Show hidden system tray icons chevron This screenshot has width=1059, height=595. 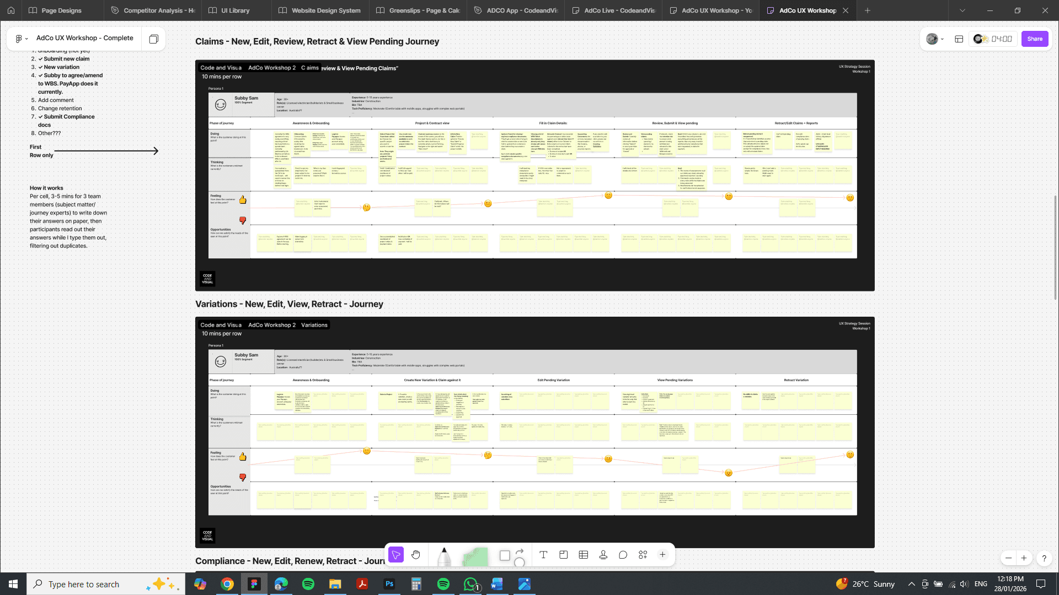(x=912, y=584)
